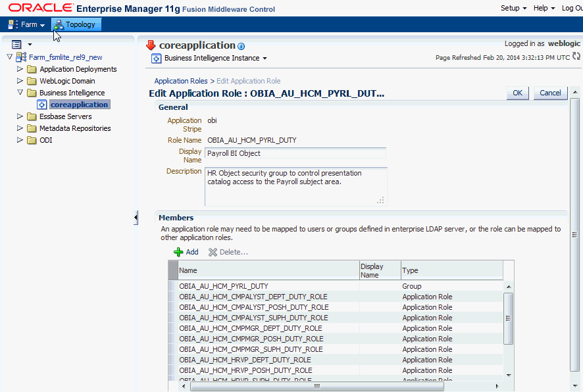Viewport: 583px width, 392px height.
Task: Open the Setup menu
Action: click(x=513, y=8)
